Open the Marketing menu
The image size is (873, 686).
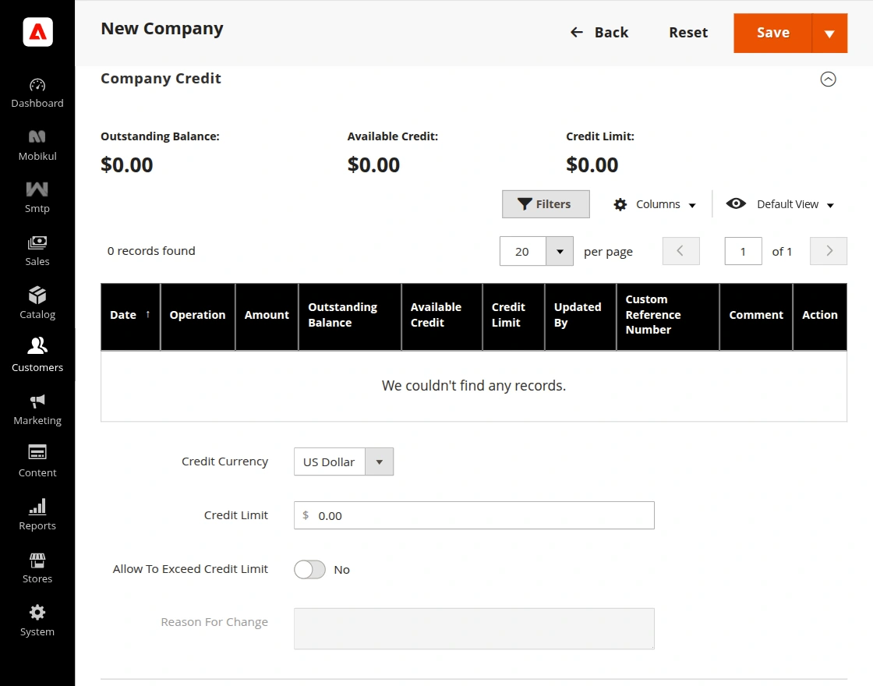(37, 410)
